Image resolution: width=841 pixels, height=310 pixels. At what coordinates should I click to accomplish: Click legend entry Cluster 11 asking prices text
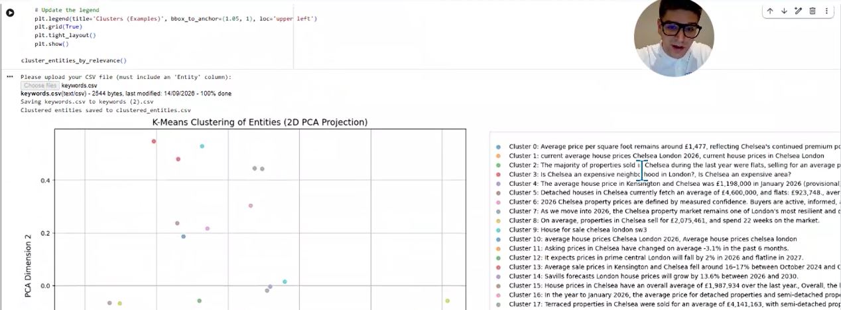pyautogui.click(x=649, y=248)
